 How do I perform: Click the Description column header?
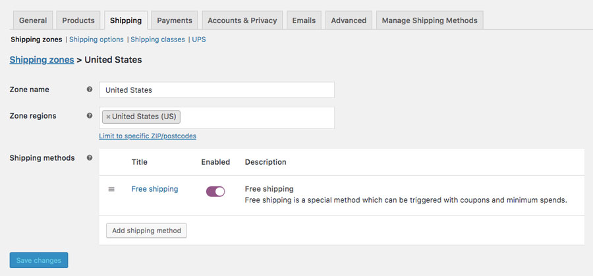(266, 162)
